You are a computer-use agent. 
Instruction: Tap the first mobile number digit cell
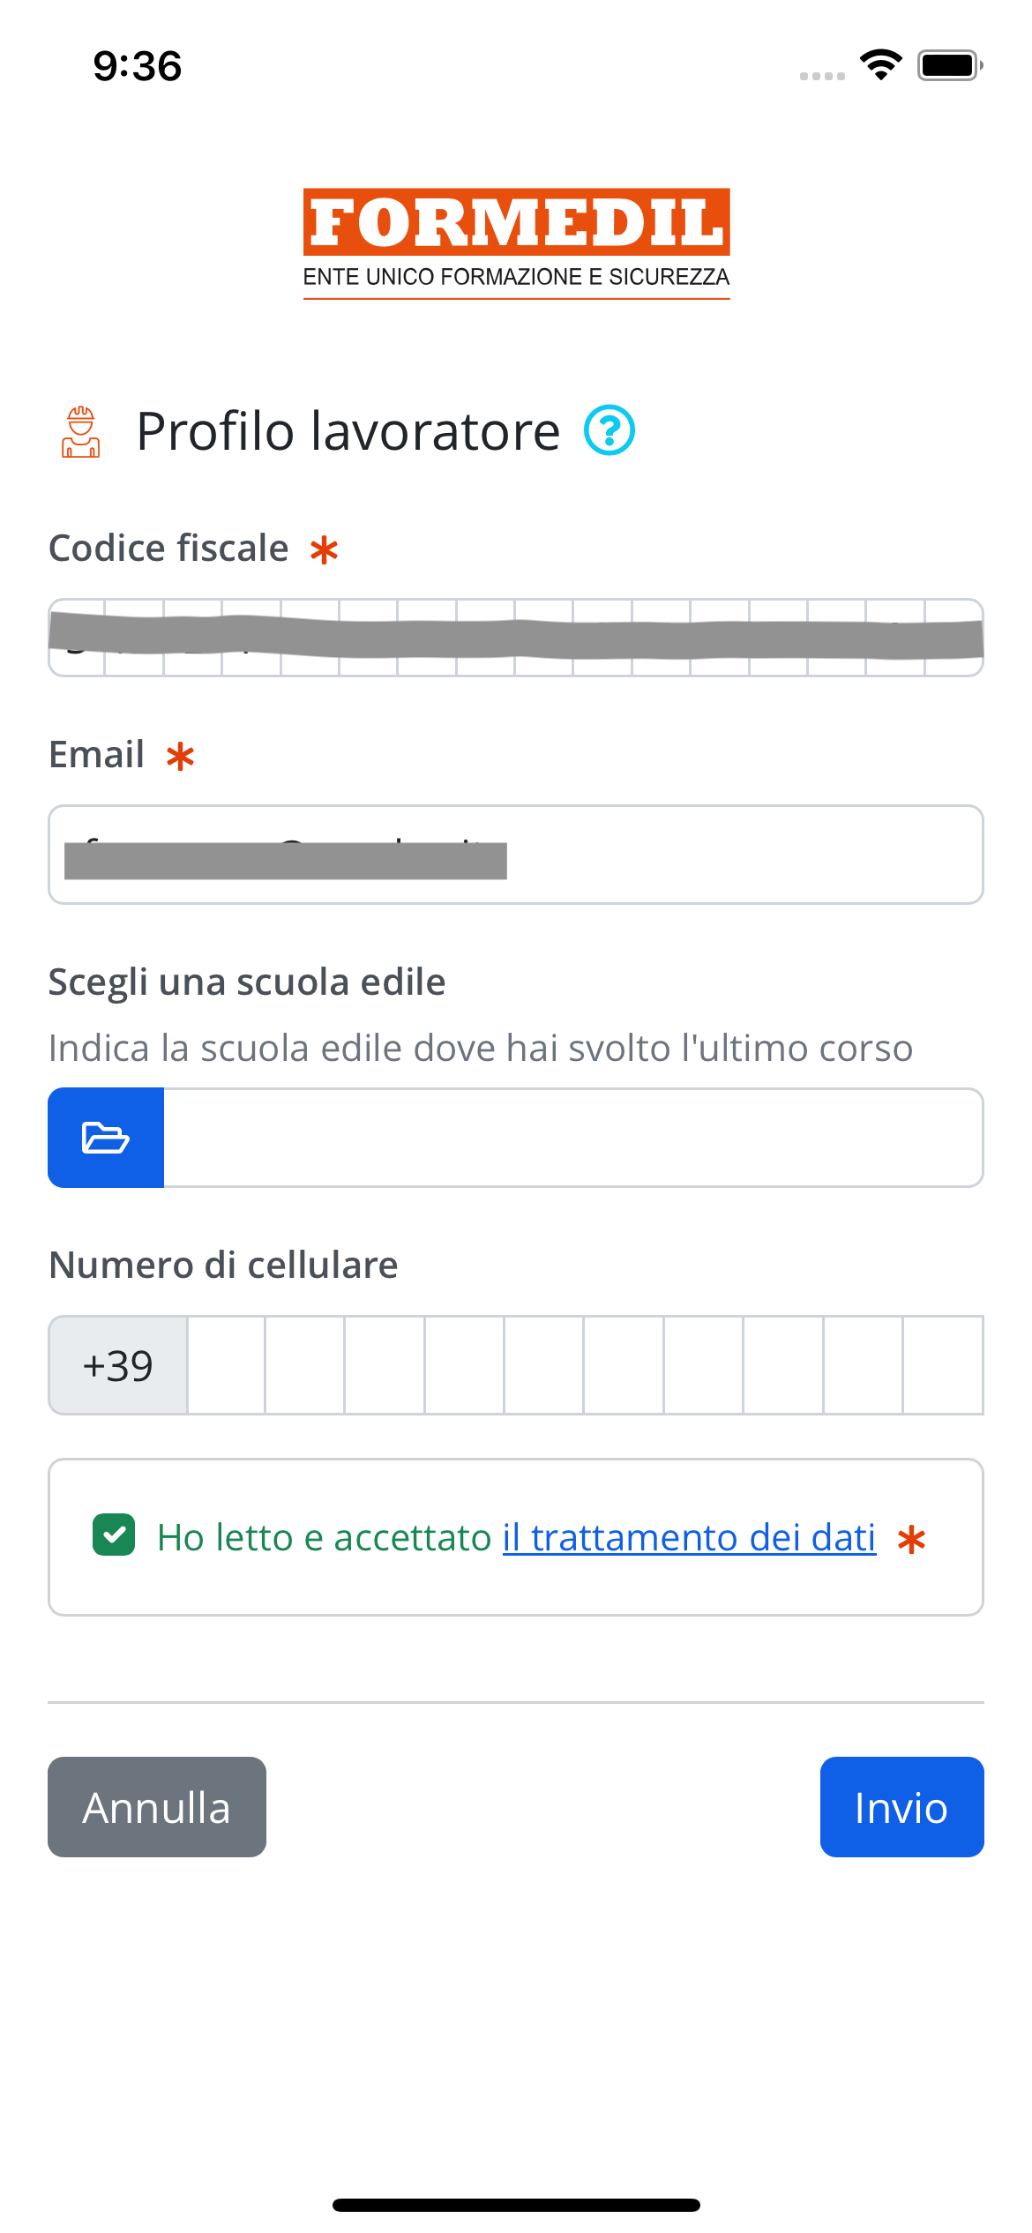225,1365
